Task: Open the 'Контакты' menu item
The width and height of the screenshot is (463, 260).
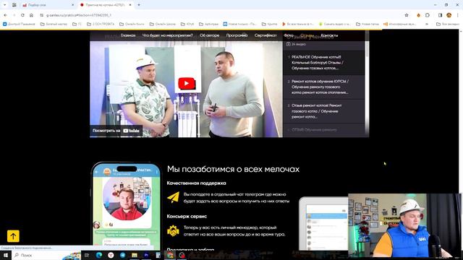Action: (x=329, y=35)
